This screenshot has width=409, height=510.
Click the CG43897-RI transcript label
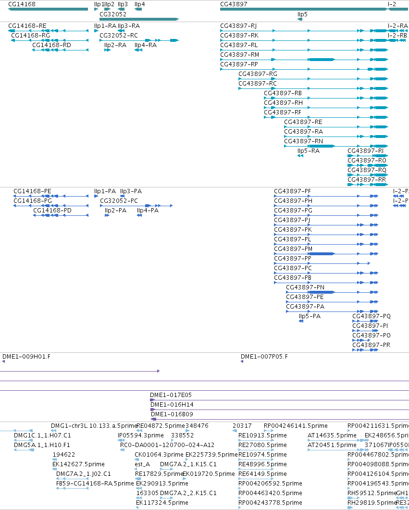(365, 150)
